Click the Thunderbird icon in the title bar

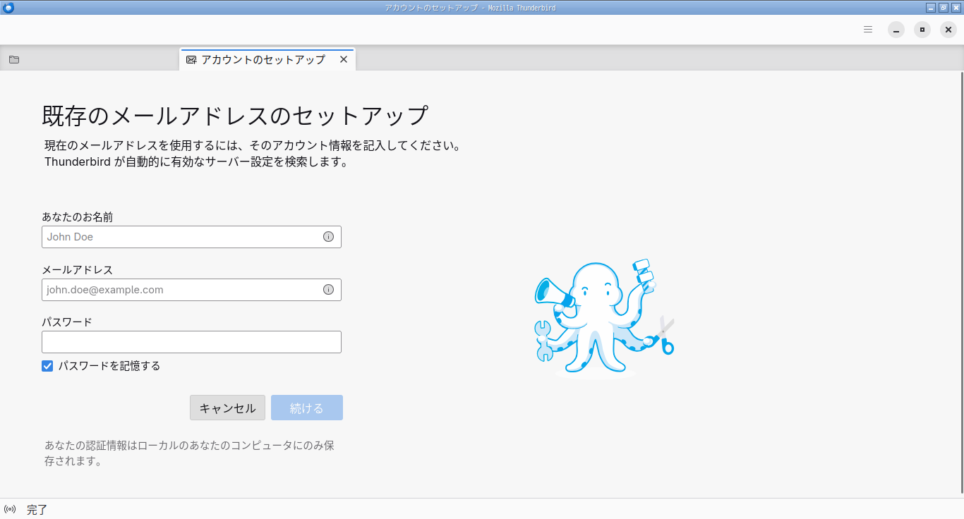(x=8, y=7)
